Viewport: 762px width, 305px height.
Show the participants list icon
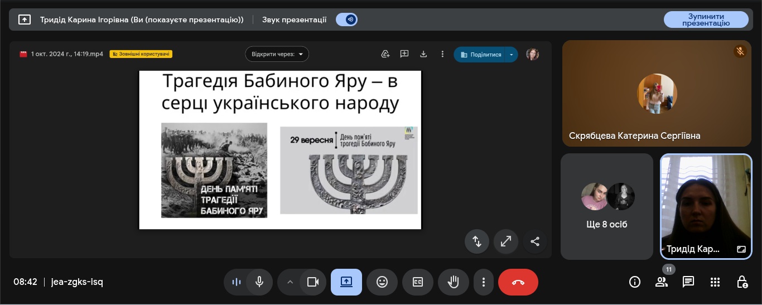662,282
